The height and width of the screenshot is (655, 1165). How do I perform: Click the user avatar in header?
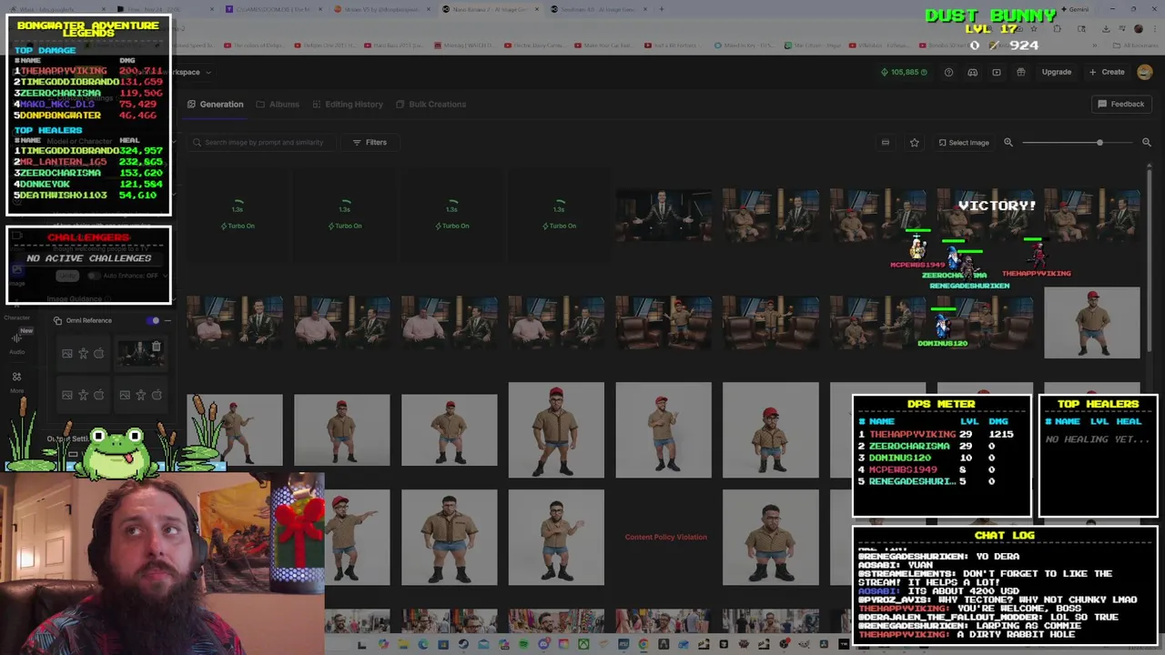click(x=1145, y=72)
